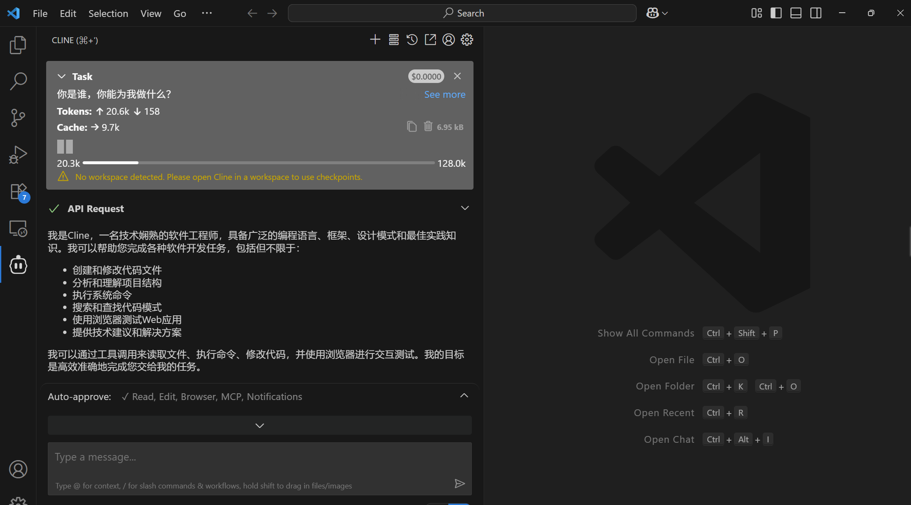Open Cline account icon in panel header
This screenshot has height=505, width=911.
pyautogui.click(x=449, y=40)
